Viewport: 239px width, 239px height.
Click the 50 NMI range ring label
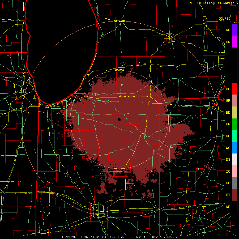119,70
